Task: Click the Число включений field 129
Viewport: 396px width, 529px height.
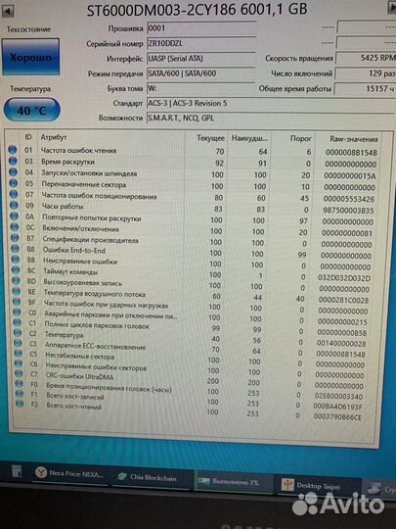Action: (365, 73)
